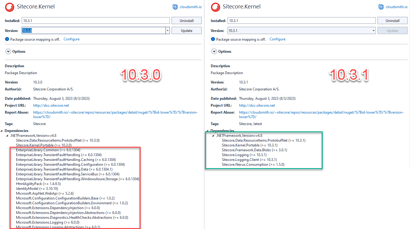Screen dimensions: 410x229
Task: Click Update button in left panel
Action: point(187,30)
